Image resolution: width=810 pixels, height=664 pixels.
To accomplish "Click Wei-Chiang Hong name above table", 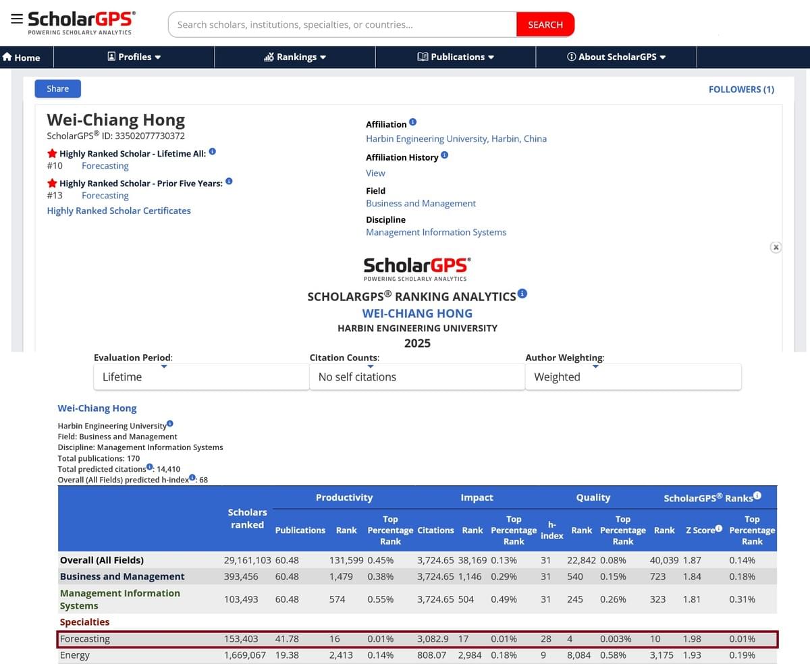I will pyautogui.click(x=97, y=408).
